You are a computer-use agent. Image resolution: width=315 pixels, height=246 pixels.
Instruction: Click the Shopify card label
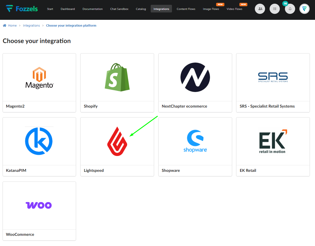pos(91,106)
